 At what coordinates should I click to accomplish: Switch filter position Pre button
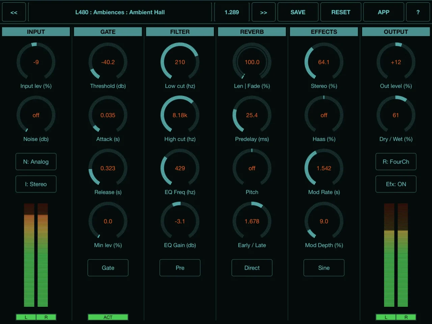click(180, 268)
